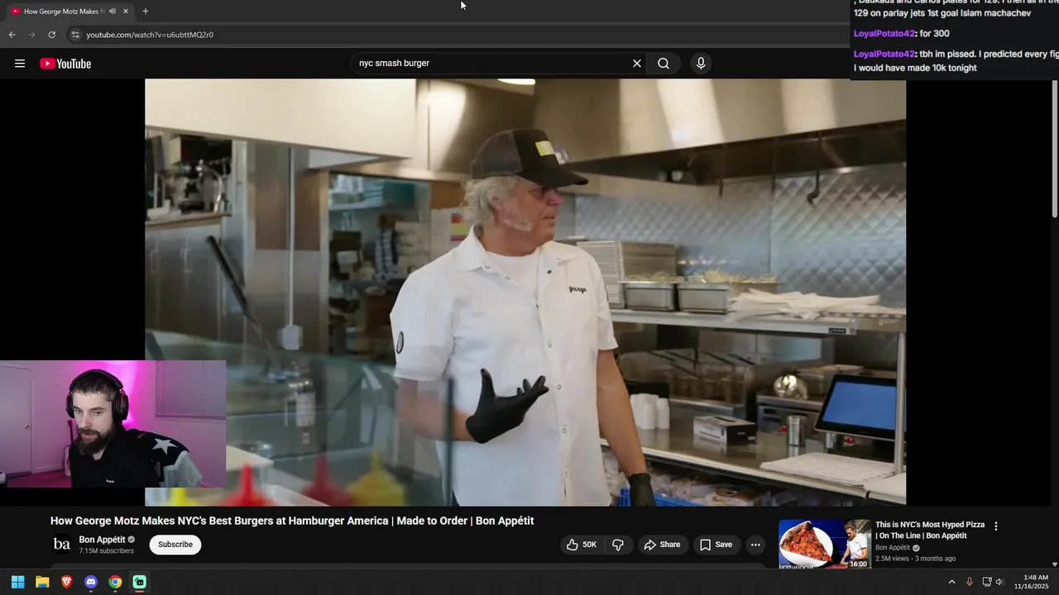Close the 'How George Motz Makes' tab
Viewport: 1059px width, 595px height.
pos(126,11)
